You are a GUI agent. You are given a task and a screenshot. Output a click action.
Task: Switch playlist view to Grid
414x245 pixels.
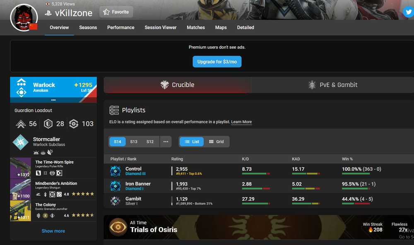coord(216,142)
